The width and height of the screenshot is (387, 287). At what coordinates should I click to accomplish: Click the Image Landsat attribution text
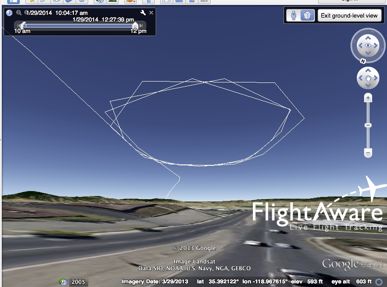point(194,261)
